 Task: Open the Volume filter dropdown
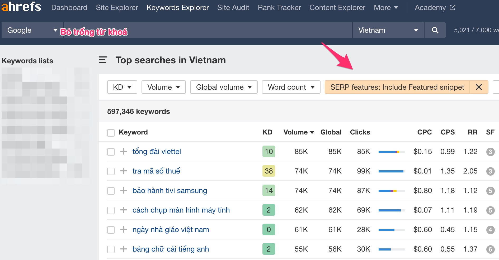pos(163,87)
